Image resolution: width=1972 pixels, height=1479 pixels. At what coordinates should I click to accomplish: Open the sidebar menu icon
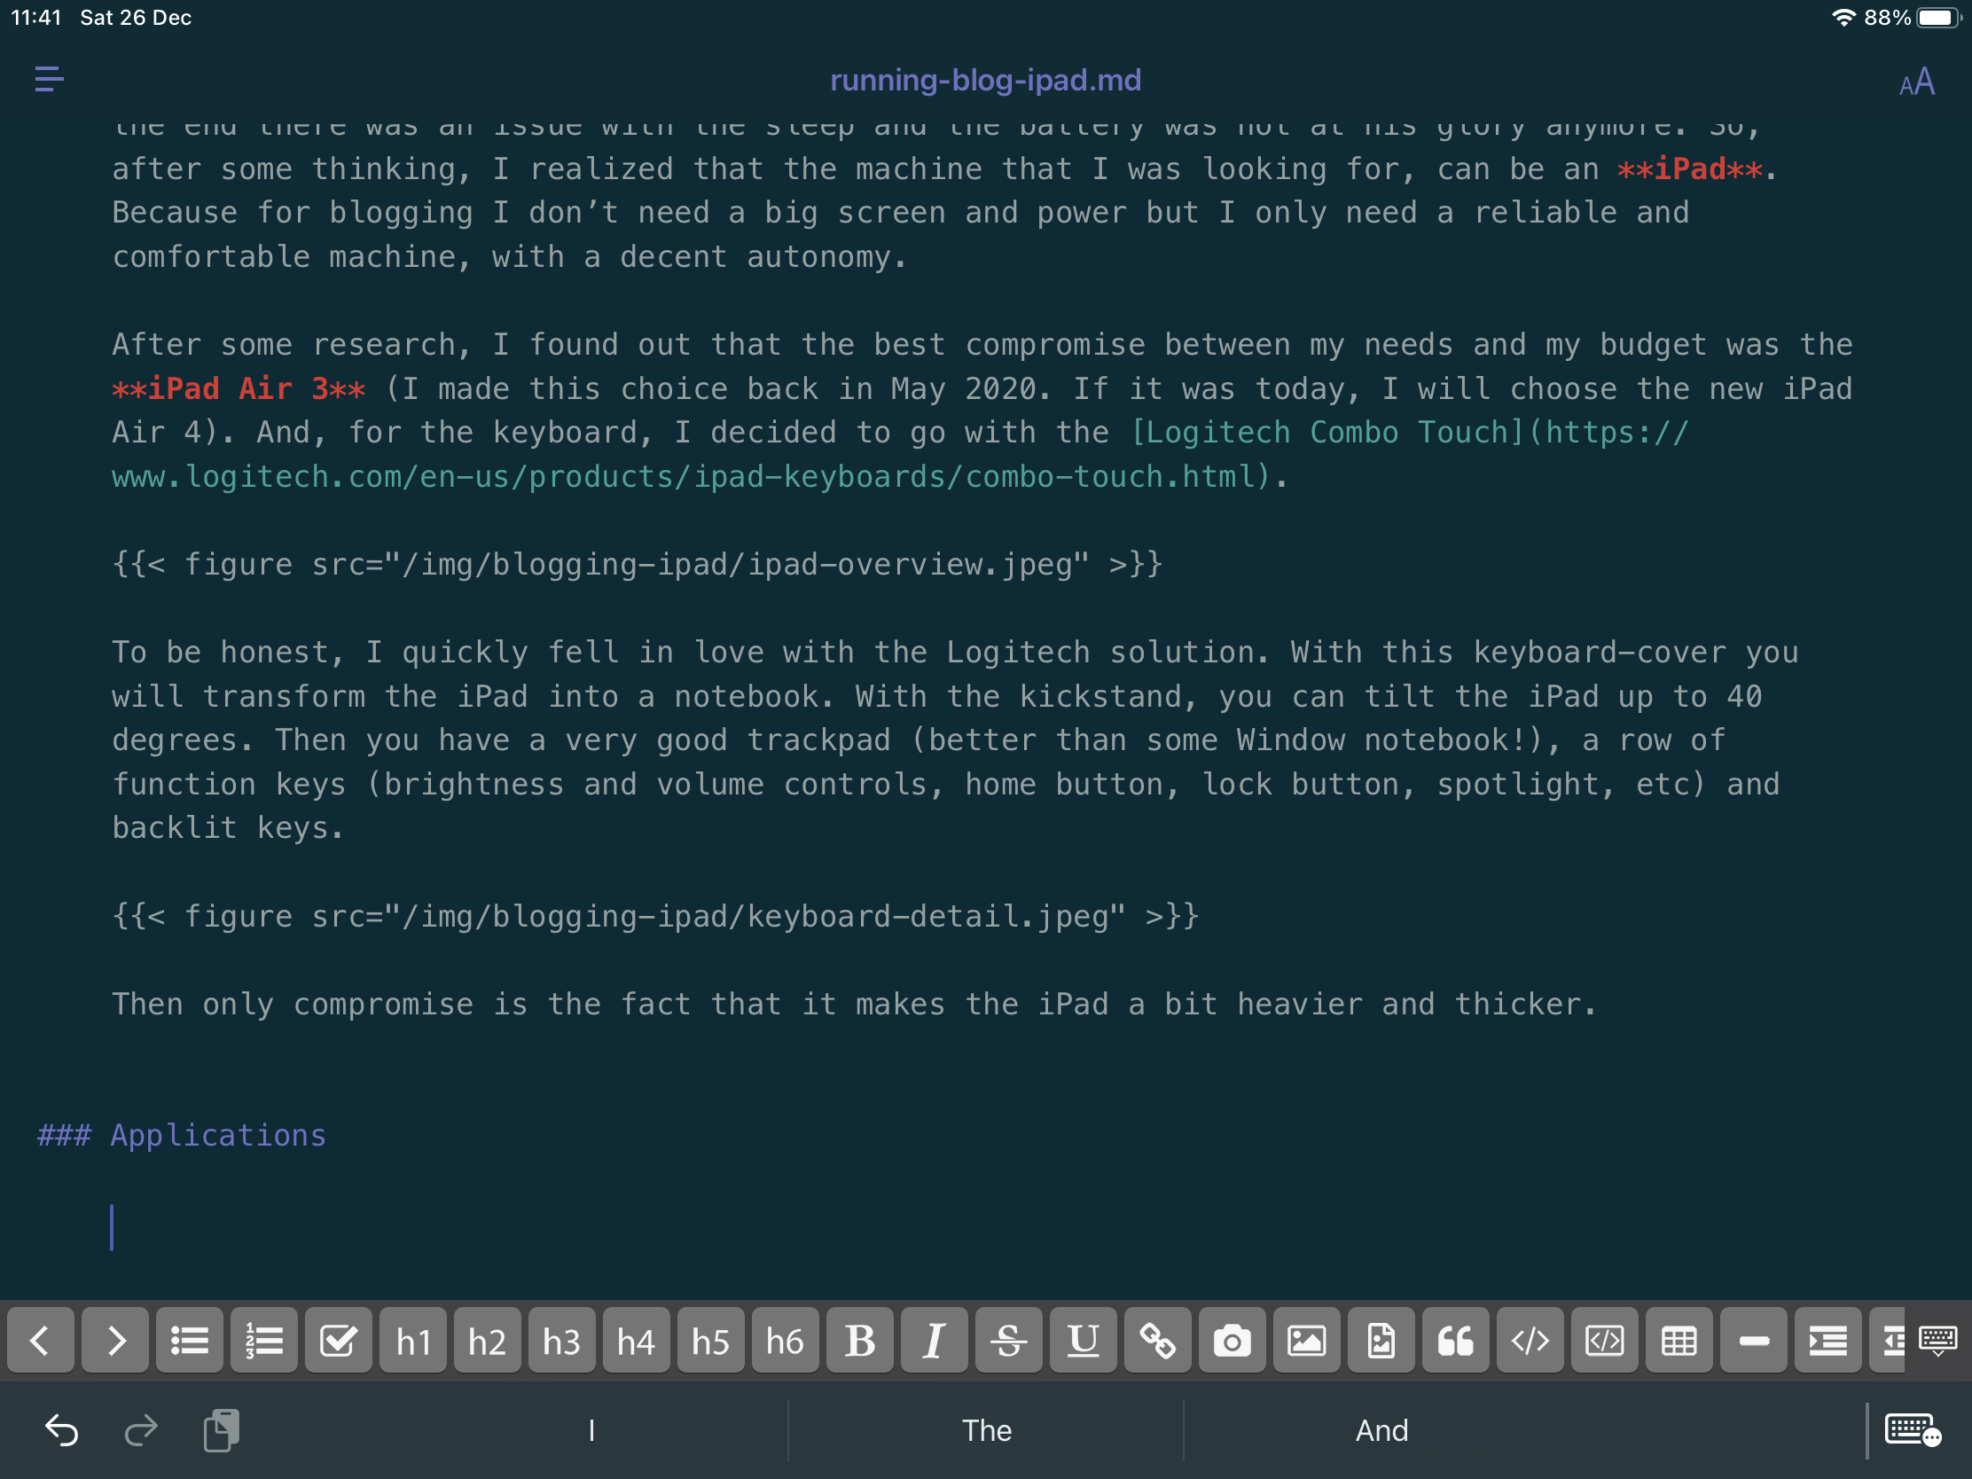(x=49, y=79)
